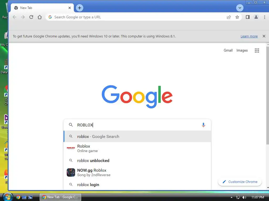
Task: Click Show Desktop quick launch icon
Action: (x=24, y=197)
